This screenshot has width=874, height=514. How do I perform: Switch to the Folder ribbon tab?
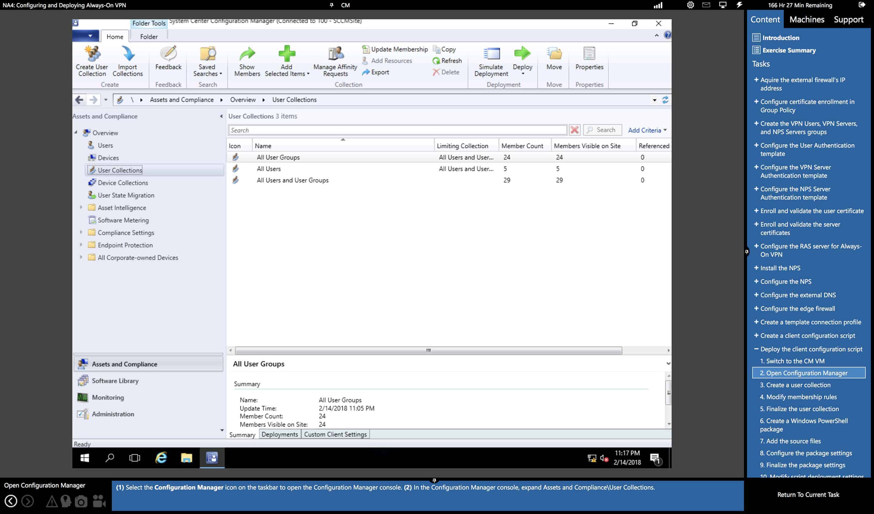click(149, 37)
